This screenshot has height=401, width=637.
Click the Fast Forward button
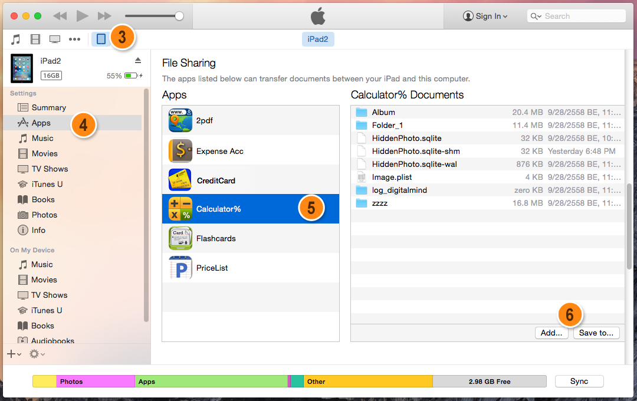(x=104, y=16)
